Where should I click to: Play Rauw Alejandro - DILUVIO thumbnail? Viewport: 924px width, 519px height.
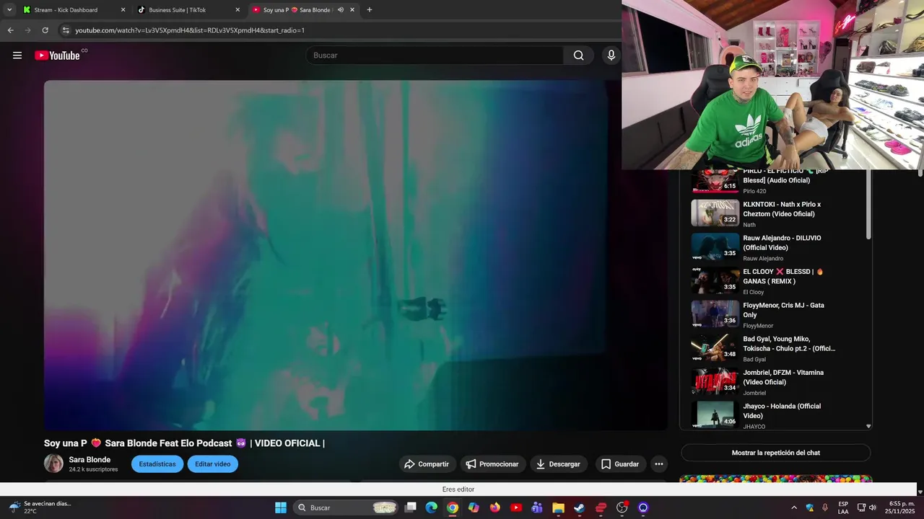pos(715,247)
